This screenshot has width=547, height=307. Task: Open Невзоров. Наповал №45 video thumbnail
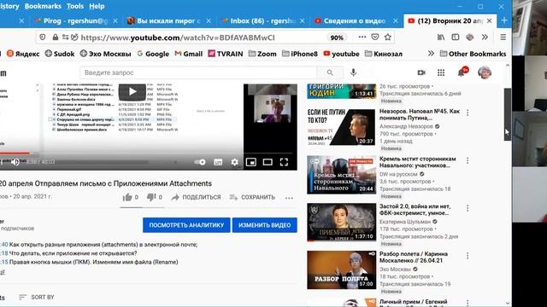coord(341,127)
